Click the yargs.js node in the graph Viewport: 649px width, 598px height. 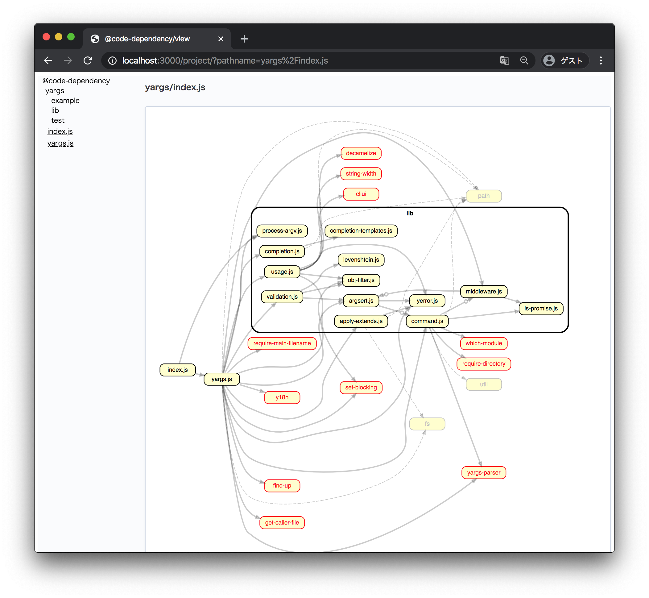221,379
